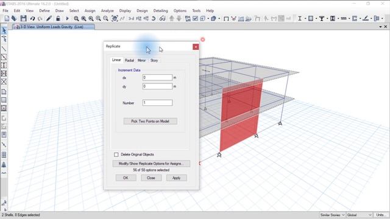Click the Close button in Replicate dialog
This screenshot has height=219, width=390.
click(151, 178)
